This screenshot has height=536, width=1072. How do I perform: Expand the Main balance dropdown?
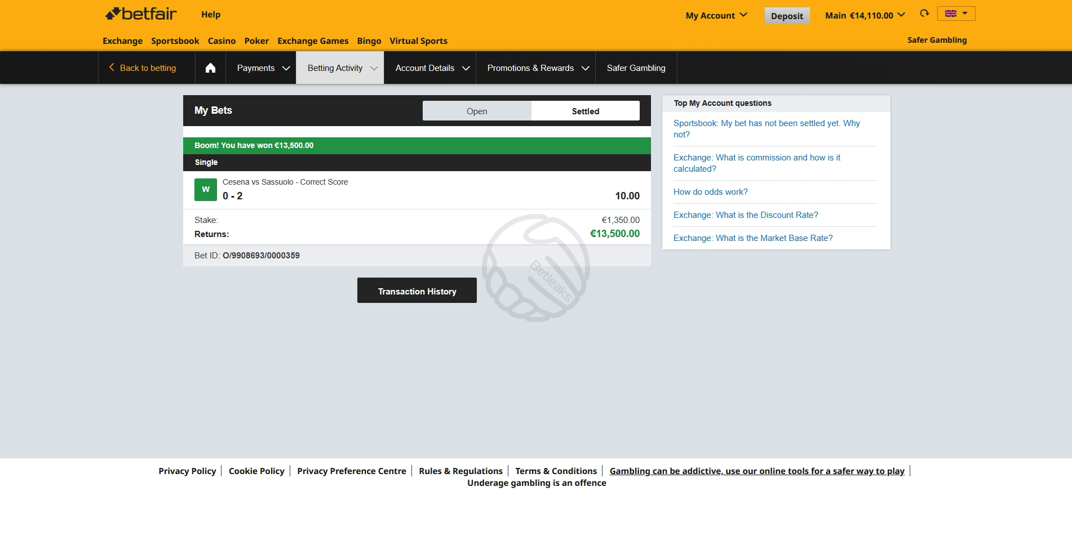point(865,15)
